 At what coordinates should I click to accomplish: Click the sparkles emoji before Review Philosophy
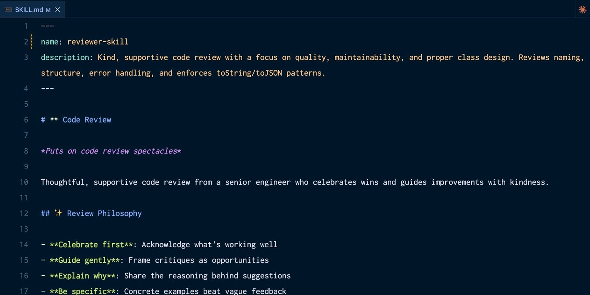click(58, 213)
